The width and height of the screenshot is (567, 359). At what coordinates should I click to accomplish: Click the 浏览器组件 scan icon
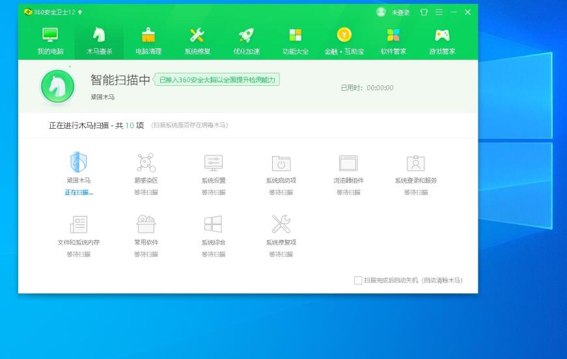point(348,163)
